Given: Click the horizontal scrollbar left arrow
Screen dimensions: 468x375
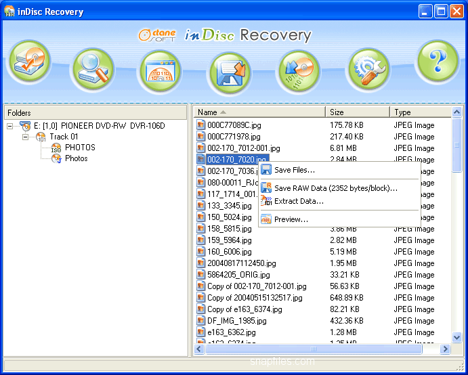Looking at the screenshot, I should [199, 349].
